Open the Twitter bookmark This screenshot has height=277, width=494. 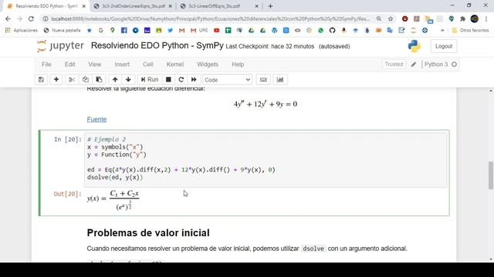pyautogui.click(x=170, y=31)
